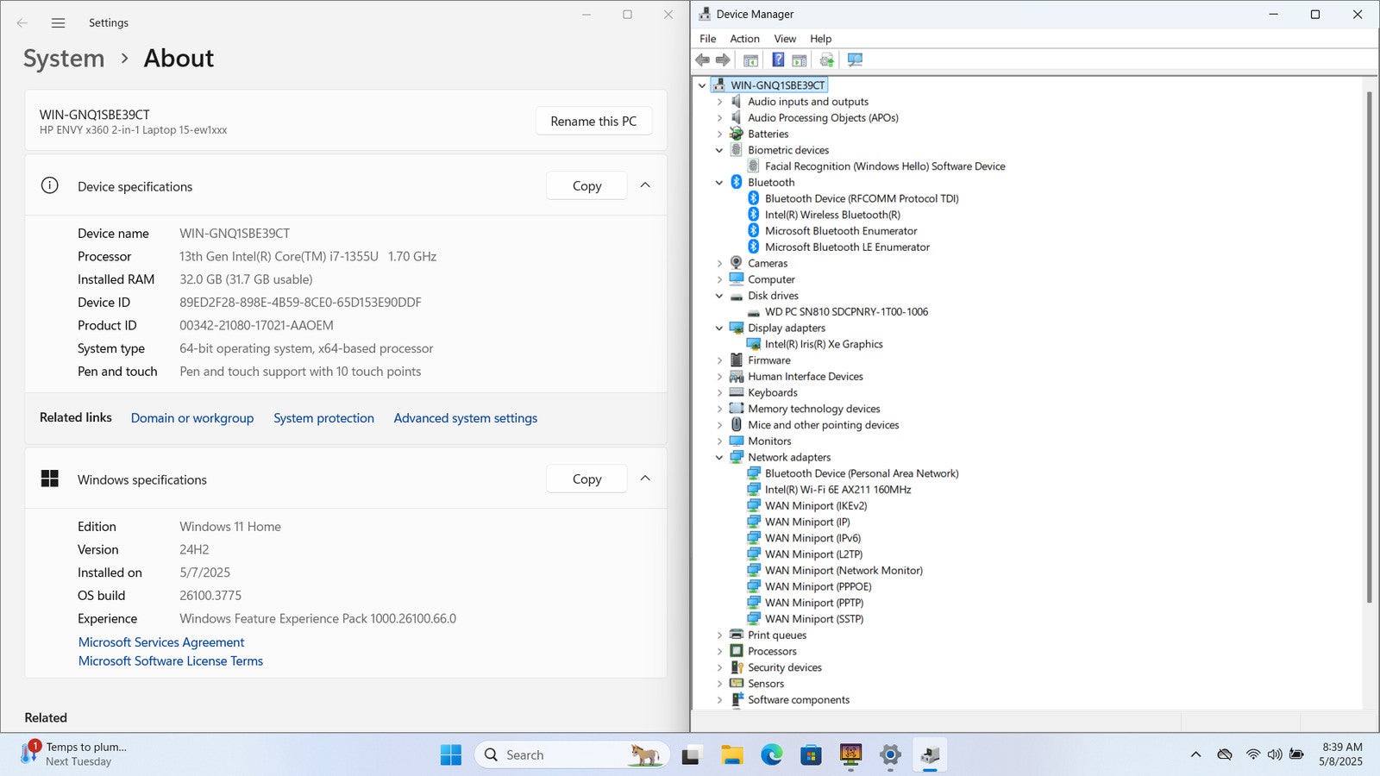Select the Bluetooth category icon in device tree

737,182
